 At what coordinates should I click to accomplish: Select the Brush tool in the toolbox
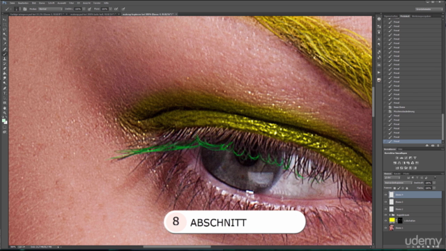coord(5,54)
